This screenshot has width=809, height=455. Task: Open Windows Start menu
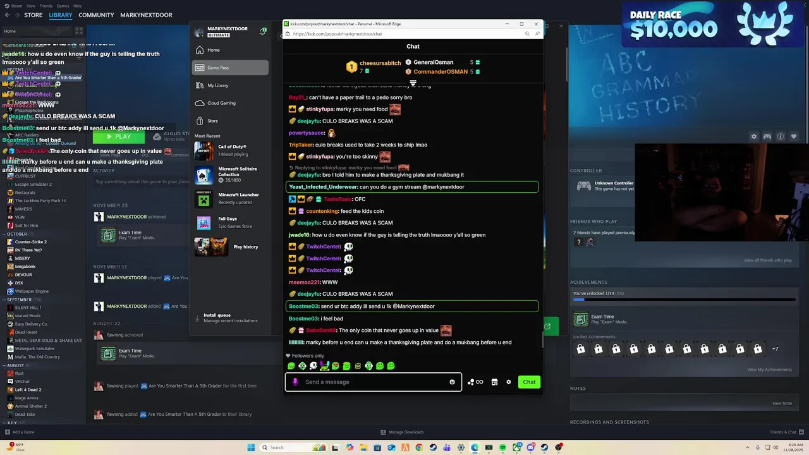(x=251, y=447)
